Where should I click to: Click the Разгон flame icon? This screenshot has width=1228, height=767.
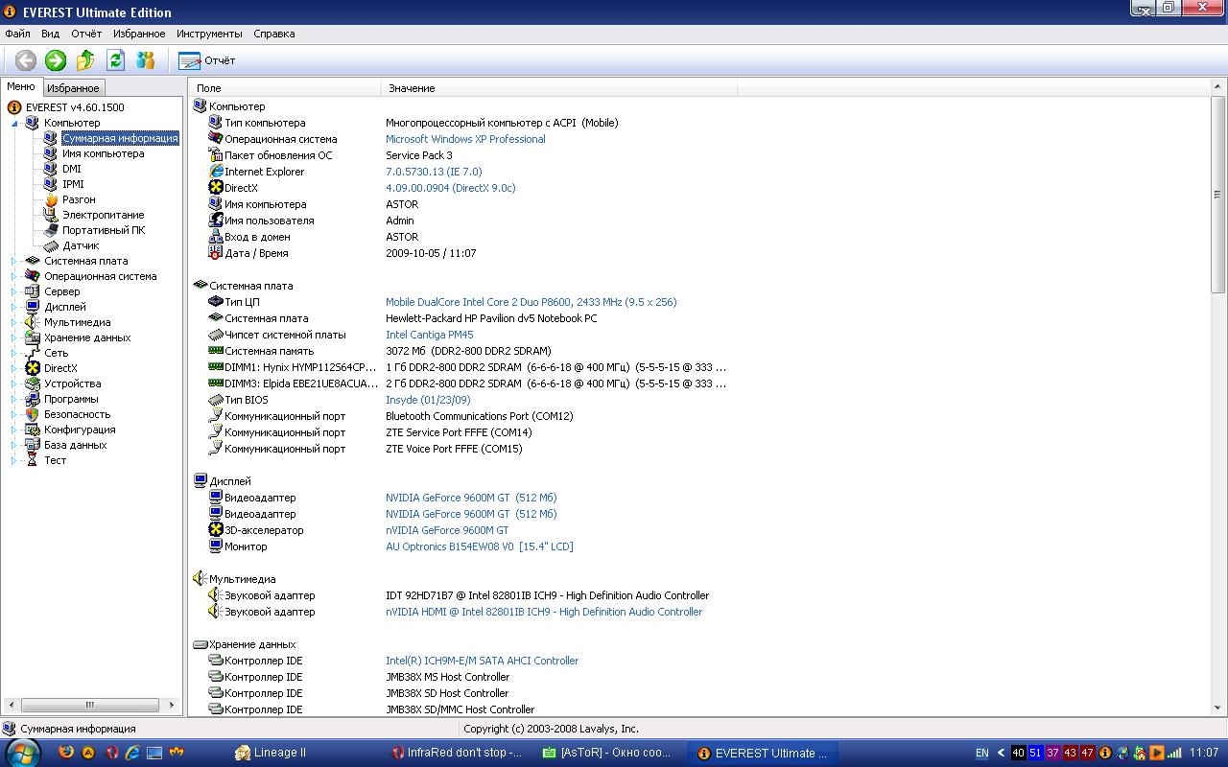51,199
